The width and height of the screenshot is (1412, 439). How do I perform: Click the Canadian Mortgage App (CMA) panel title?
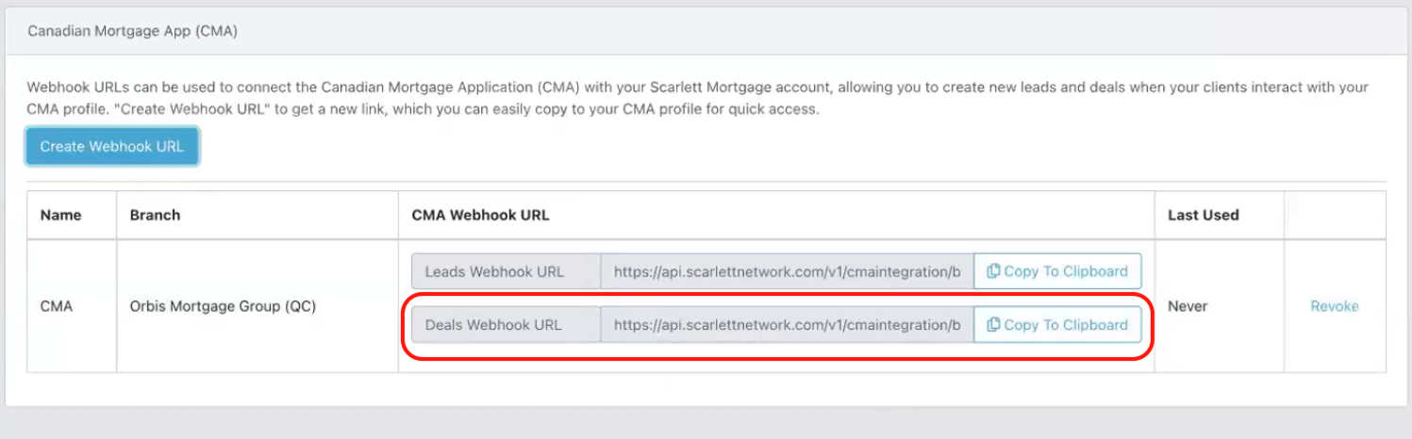pos(132,31)
